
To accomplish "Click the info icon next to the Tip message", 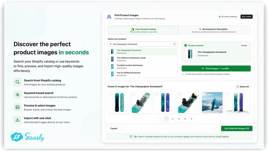I will (131, 137).
